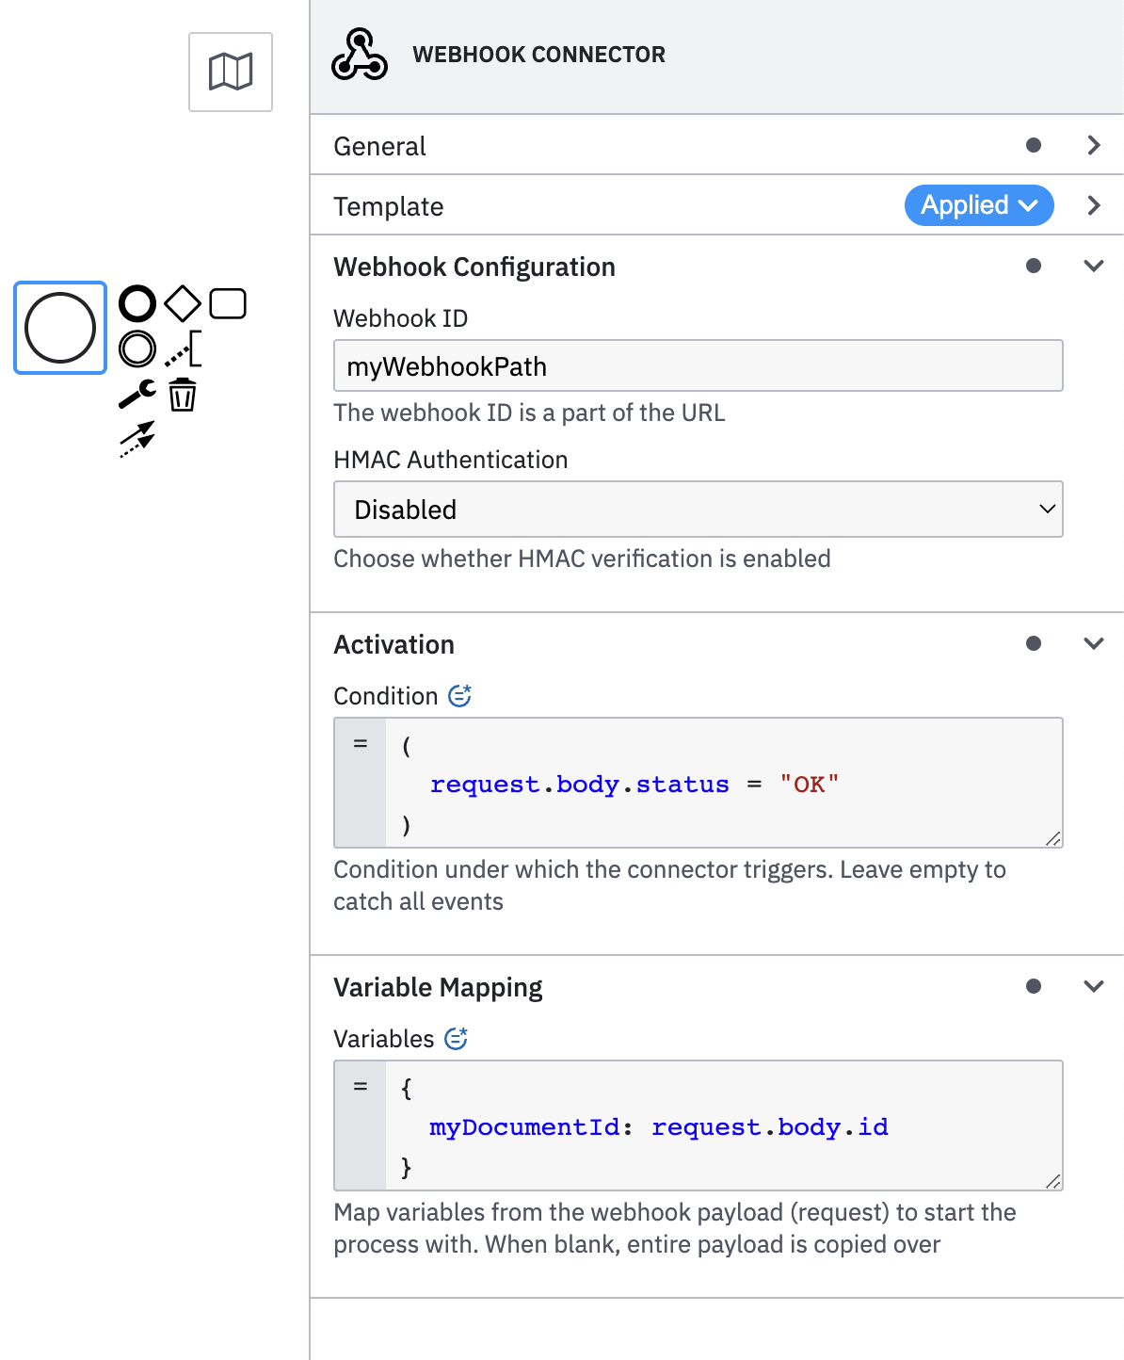Select the start event circle on canvas
The width and height of the screenshot is (1124, 1360).
[60, 328]
